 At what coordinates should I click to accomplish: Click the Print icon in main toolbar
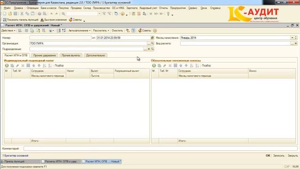tap(39, 14)
